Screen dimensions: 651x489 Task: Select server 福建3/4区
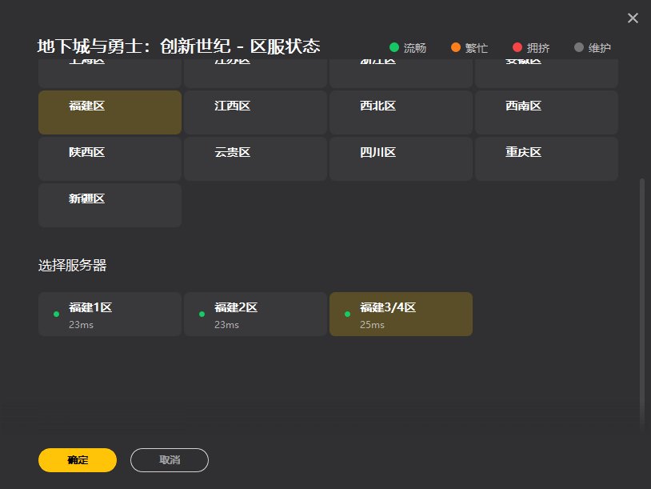[x=401, y=314]
